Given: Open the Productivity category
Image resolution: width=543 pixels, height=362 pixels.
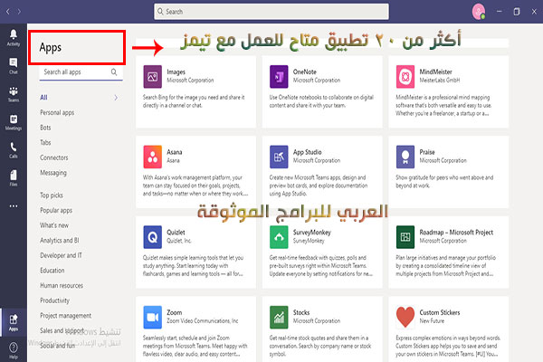Looking at the screenshot, I should pyautogui.click(x=54, y=300).
